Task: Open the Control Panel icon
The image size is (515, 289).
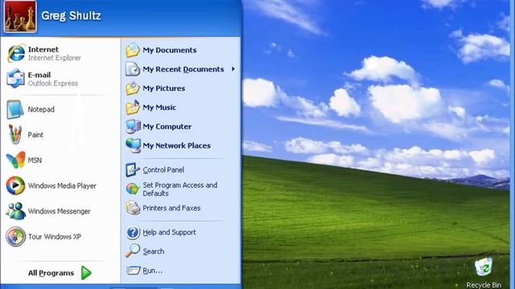Action: click(x=133, y=169)
